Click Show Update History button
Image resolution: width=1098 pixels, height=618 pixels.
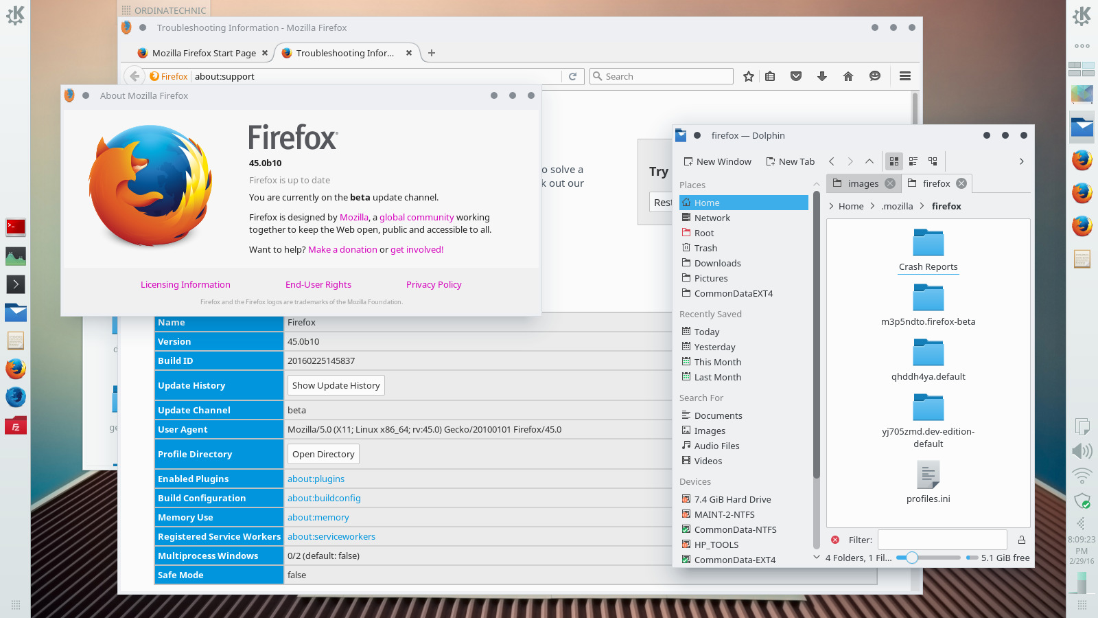coord(336,385)
